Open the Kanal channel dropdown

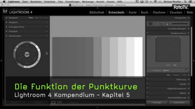[175, 65]
